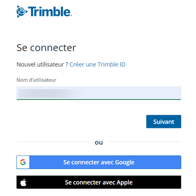Click the Trimble ID words in link
The image size is (196, 196).
[112, 65]
